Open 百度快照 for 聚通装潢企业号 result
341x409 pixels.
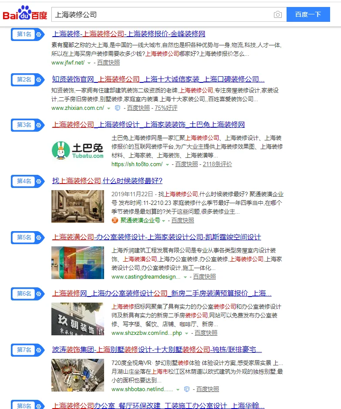(x=182, y=220)
